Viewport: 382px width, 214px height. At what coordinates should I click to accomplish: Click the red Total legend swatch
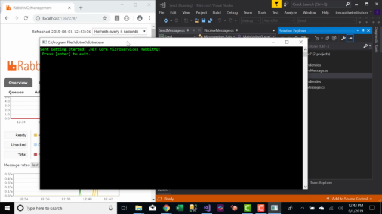pyautogui.click(x=35, y=155)
